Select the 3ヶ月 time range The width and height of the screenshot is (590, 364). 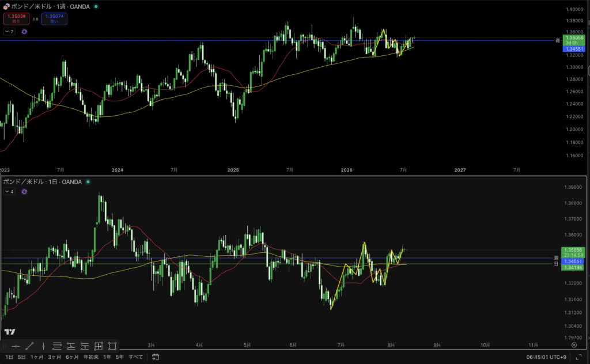tap(55, 357)
